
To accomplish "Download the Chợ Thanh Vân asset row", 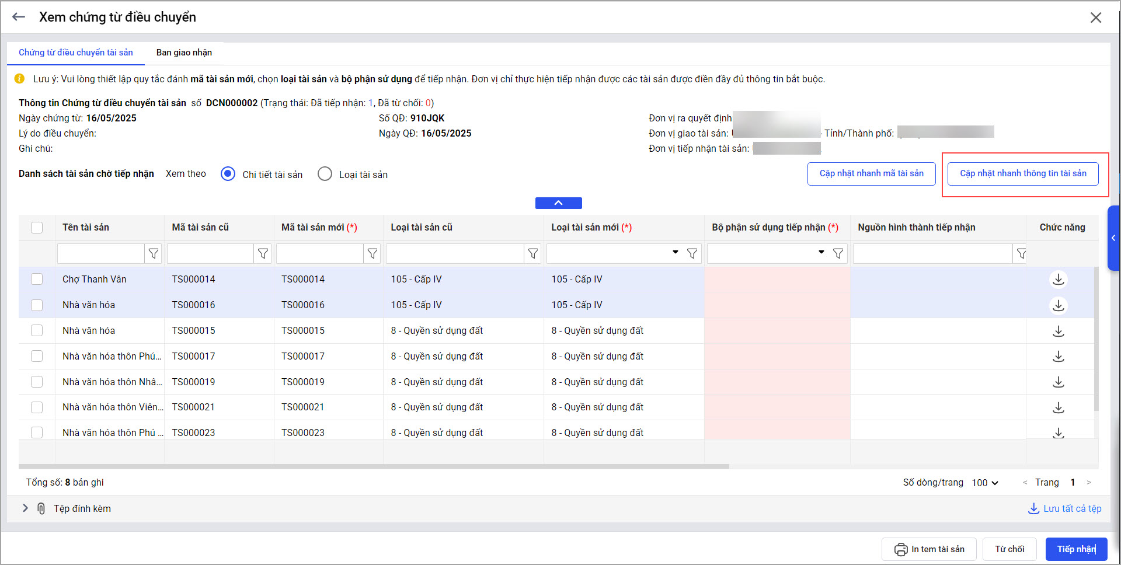I will (1058, 280).
